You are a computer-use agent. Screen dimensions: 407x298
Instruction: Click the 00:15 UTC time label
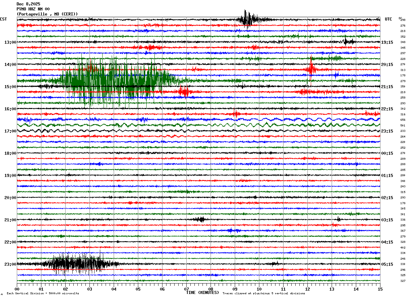387,153
